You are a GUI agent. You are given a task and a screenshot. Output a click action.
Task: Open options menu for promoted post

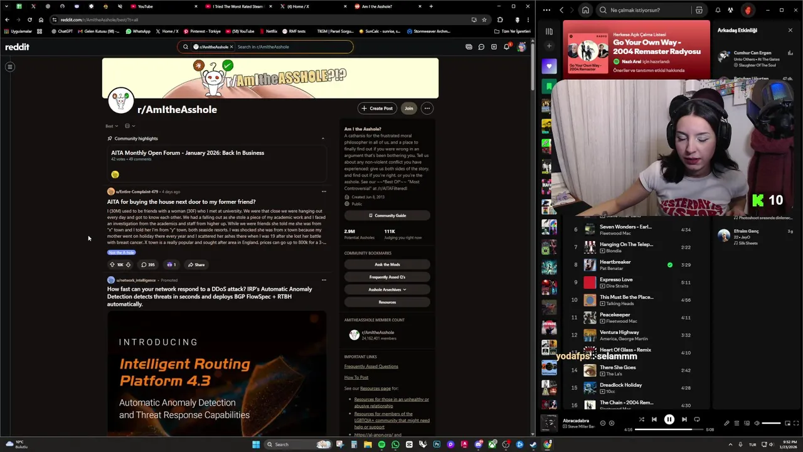pos(324,280)
